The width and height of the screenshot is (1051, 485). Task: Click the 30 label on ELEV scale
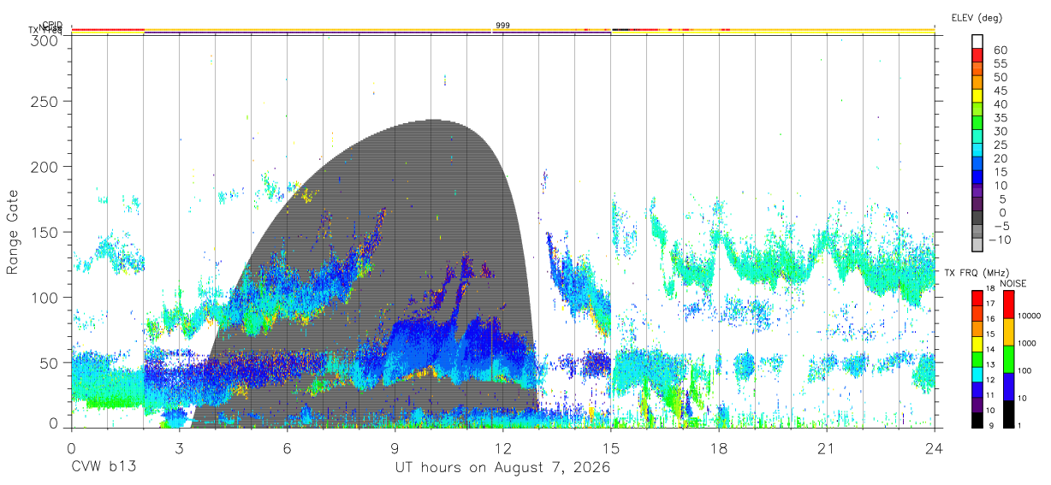pyautogui.click(x=1001, y=132)
